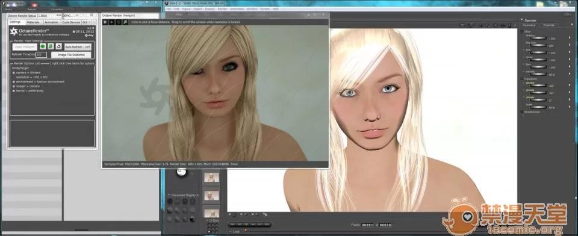The image size is (578, 236).
Task: Open Image File Statistics
Action: (71, 55)
